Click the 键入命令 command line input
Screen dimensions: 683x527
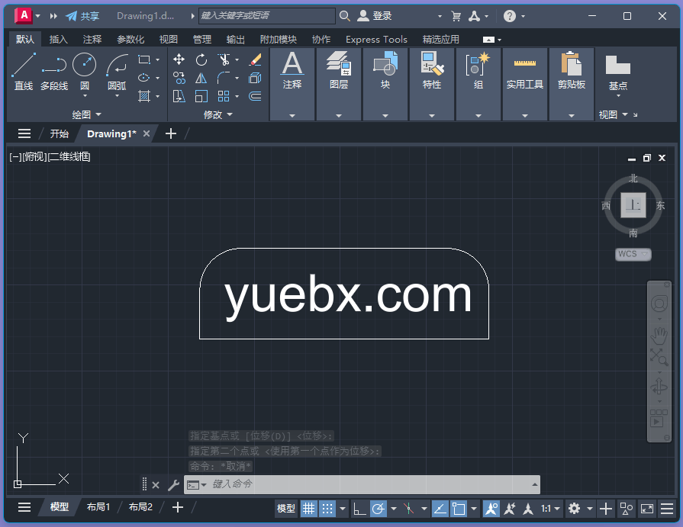click(x=366, y=484)
